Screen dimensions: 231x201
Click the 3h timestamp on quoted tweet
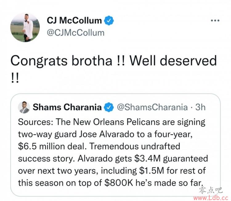tap(201, 107)
